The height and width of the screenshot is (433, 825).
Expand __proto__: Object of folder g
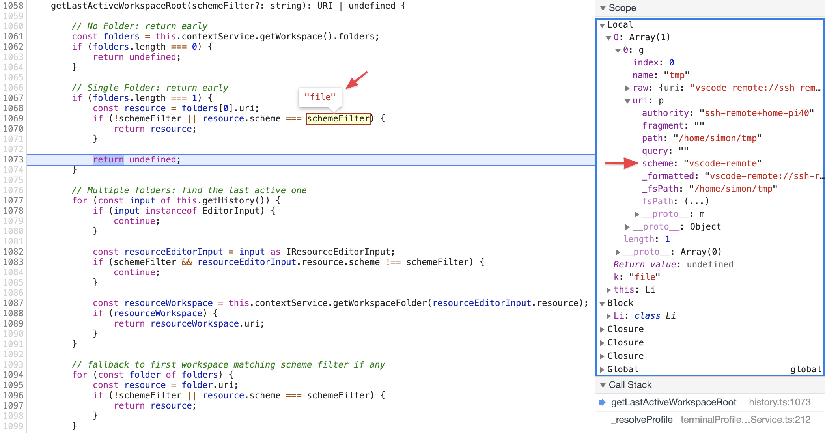pyautogui.click(x=627, y=226)
